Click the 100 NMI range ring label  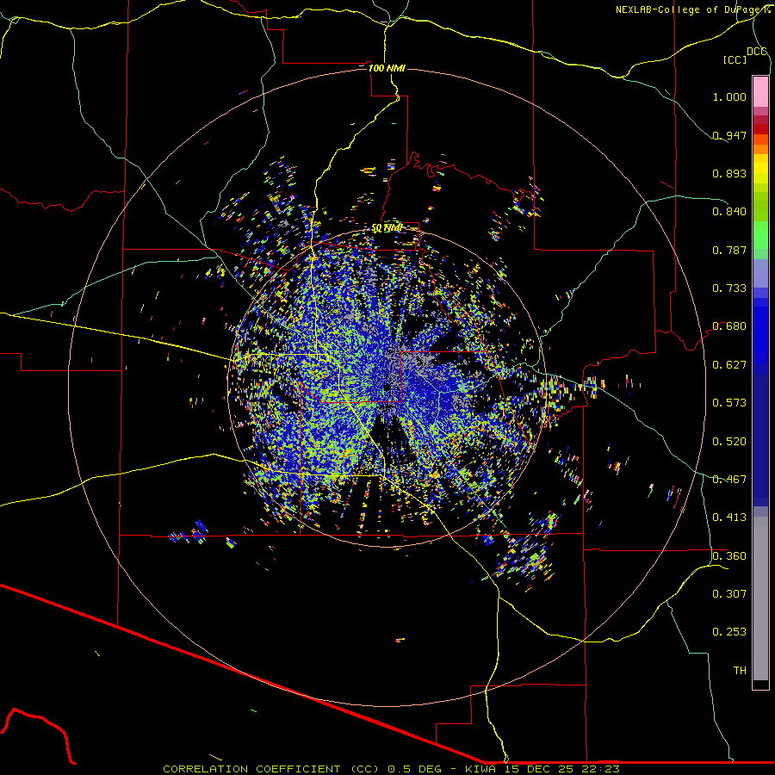click(387, 68)
